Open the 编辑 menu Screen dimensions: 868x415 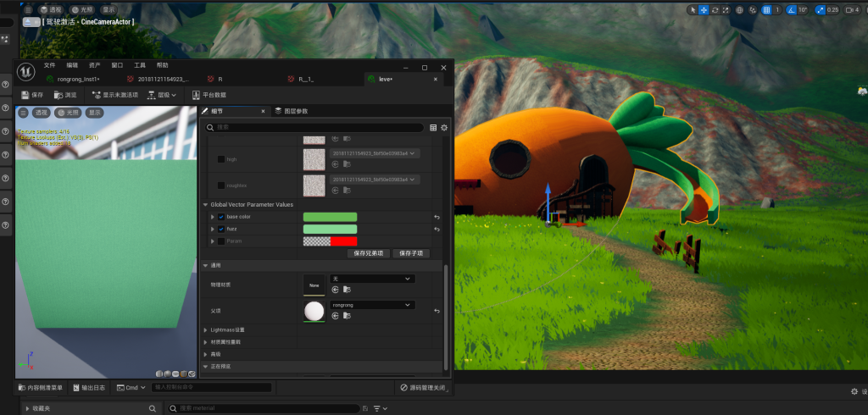coord(72,65)
